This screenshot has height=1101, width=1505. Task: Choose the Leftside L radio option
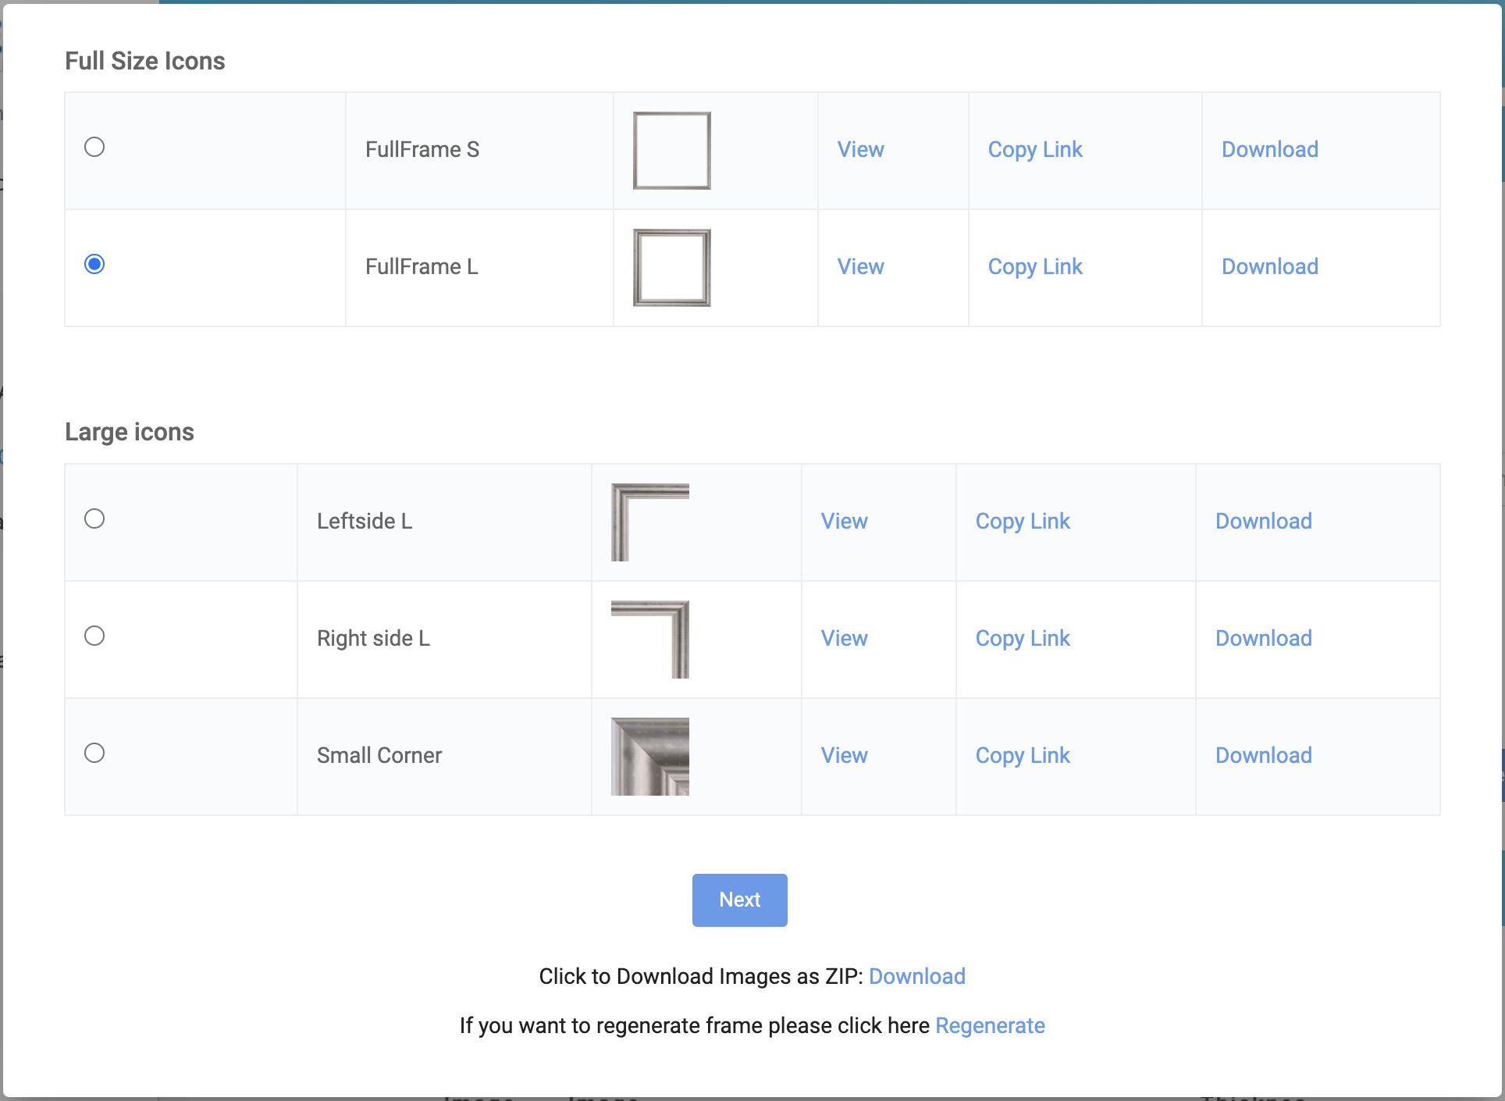pyautogui.click(x=94, y=518)
